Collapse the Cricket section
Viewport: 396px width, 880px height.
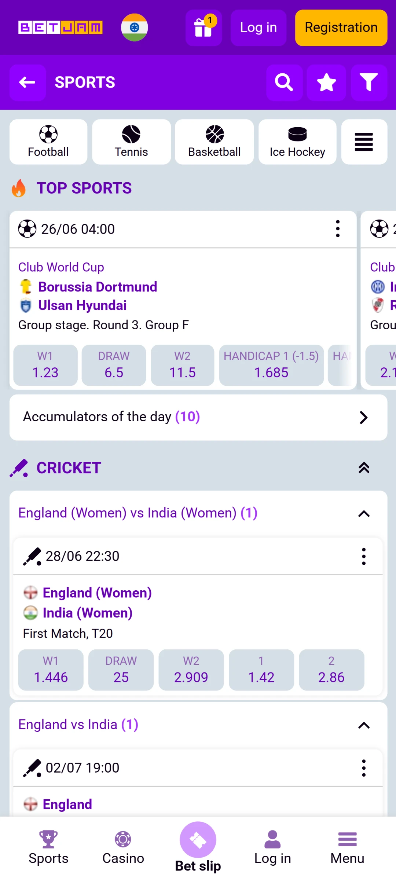(364, 468)
